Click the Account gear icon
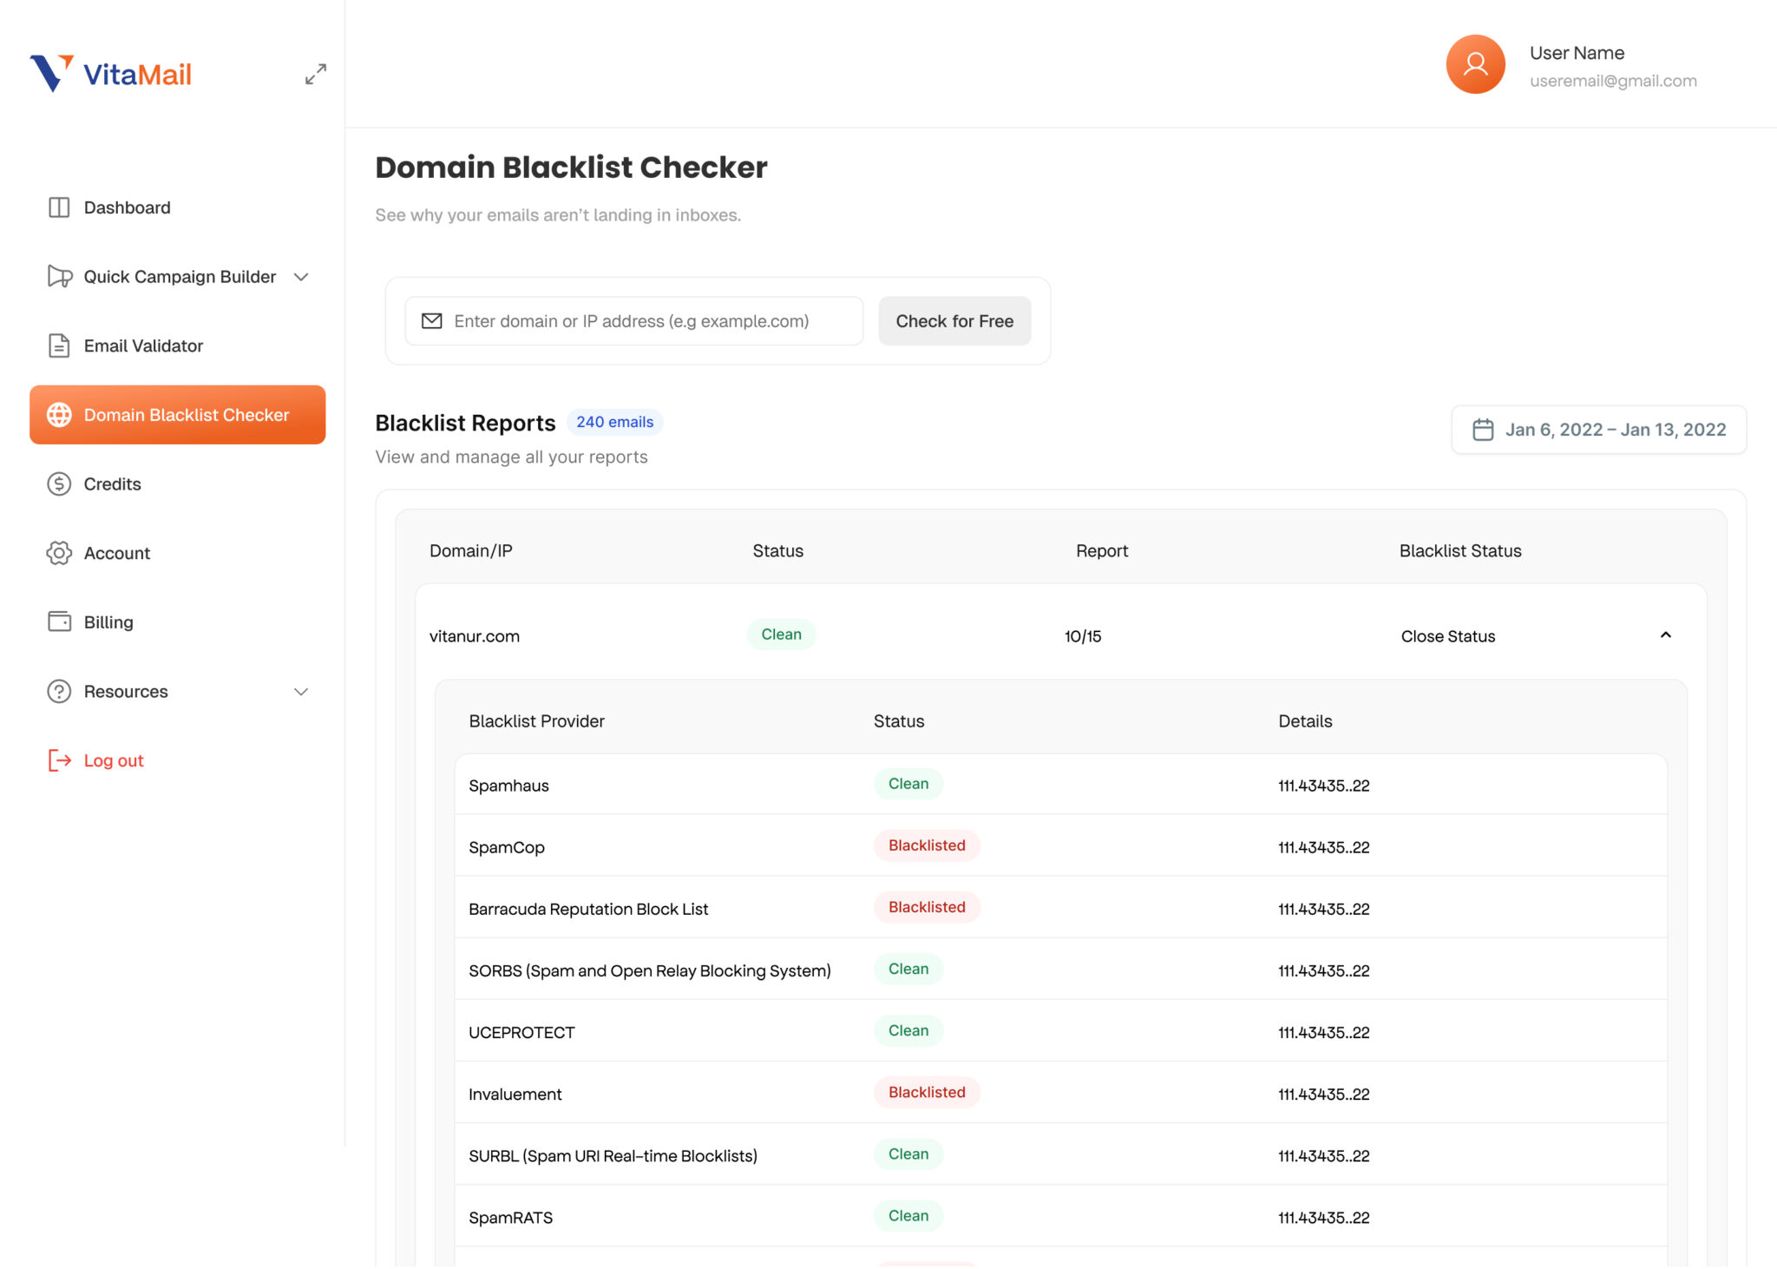This screenshot has width=1777, height=1269. (59, 553)
